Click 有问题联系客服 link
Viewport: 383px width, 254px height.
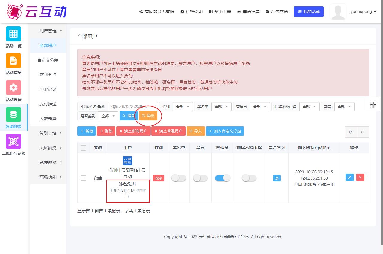[x=157, y=12]
